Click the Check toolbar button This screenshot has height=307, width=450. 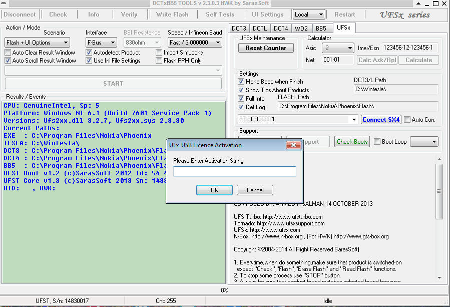point(58,15)
